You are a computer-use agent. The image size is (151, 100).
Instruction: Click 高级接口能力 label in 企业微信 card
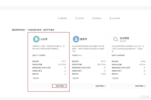point(117,71)
